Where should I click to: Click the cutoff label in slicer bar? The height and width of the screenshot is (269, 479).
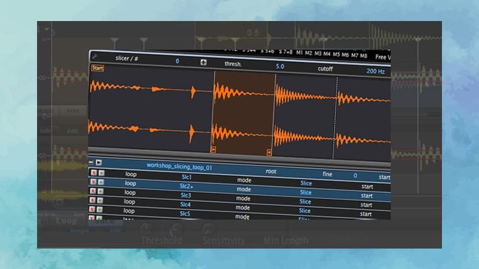325,69
